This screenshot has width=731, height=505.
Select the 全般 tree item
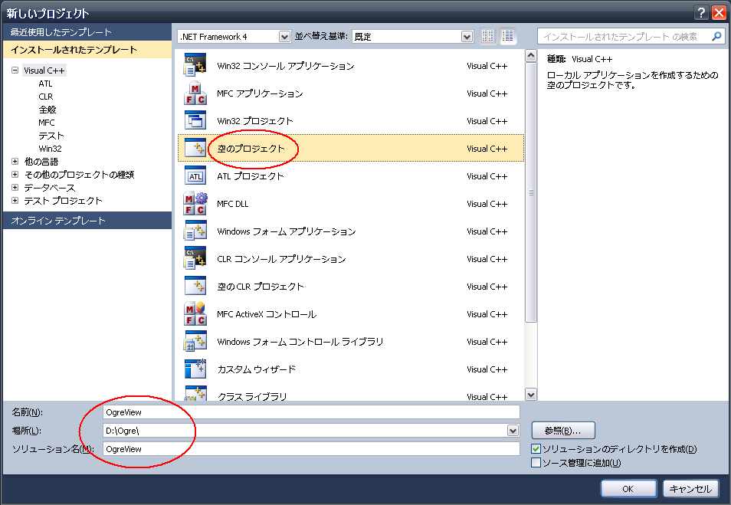click(47, 110)
